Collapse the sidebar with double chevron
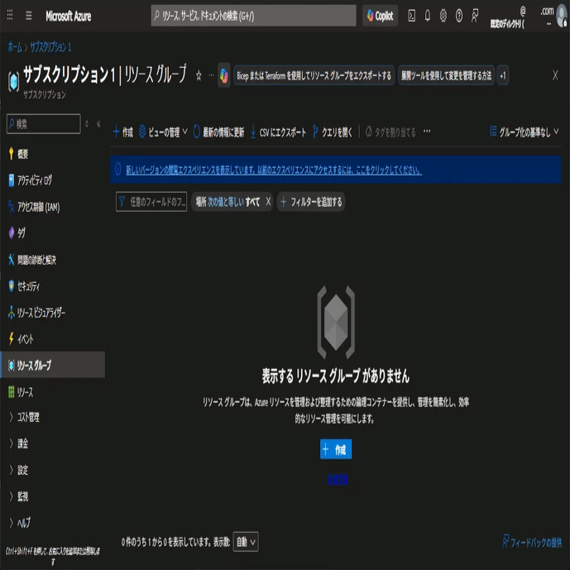Image resolution: width=570 pixels, height=570 pixels. (x=98, y=124)
